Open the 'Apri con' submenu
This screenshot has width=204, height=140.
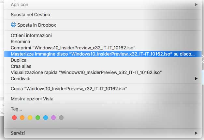pos(103,5)
